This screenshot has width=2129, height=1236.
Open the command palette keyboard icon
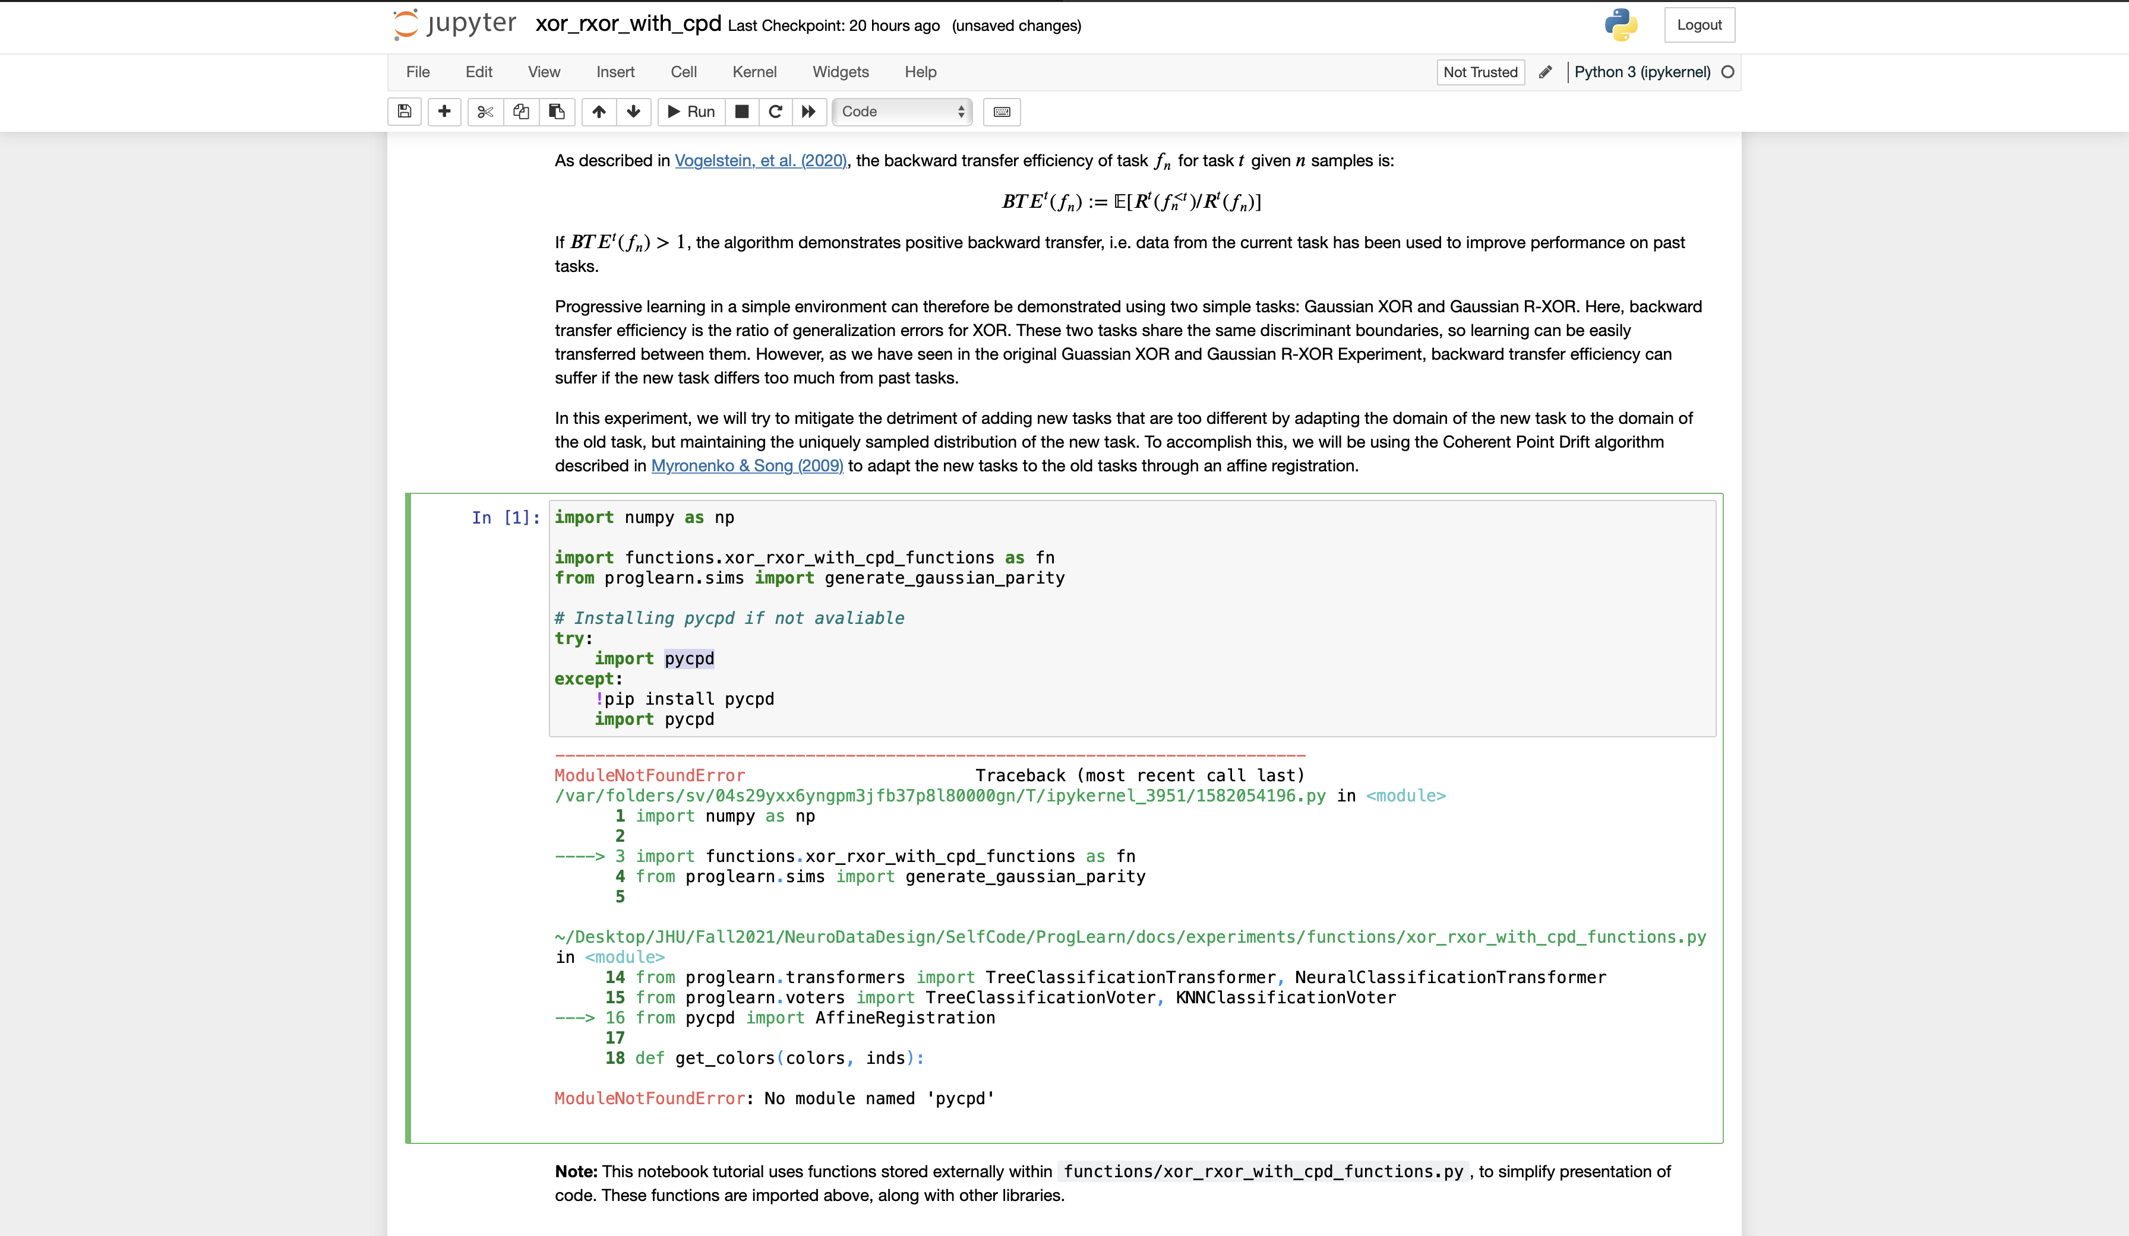click(1001, 112)
